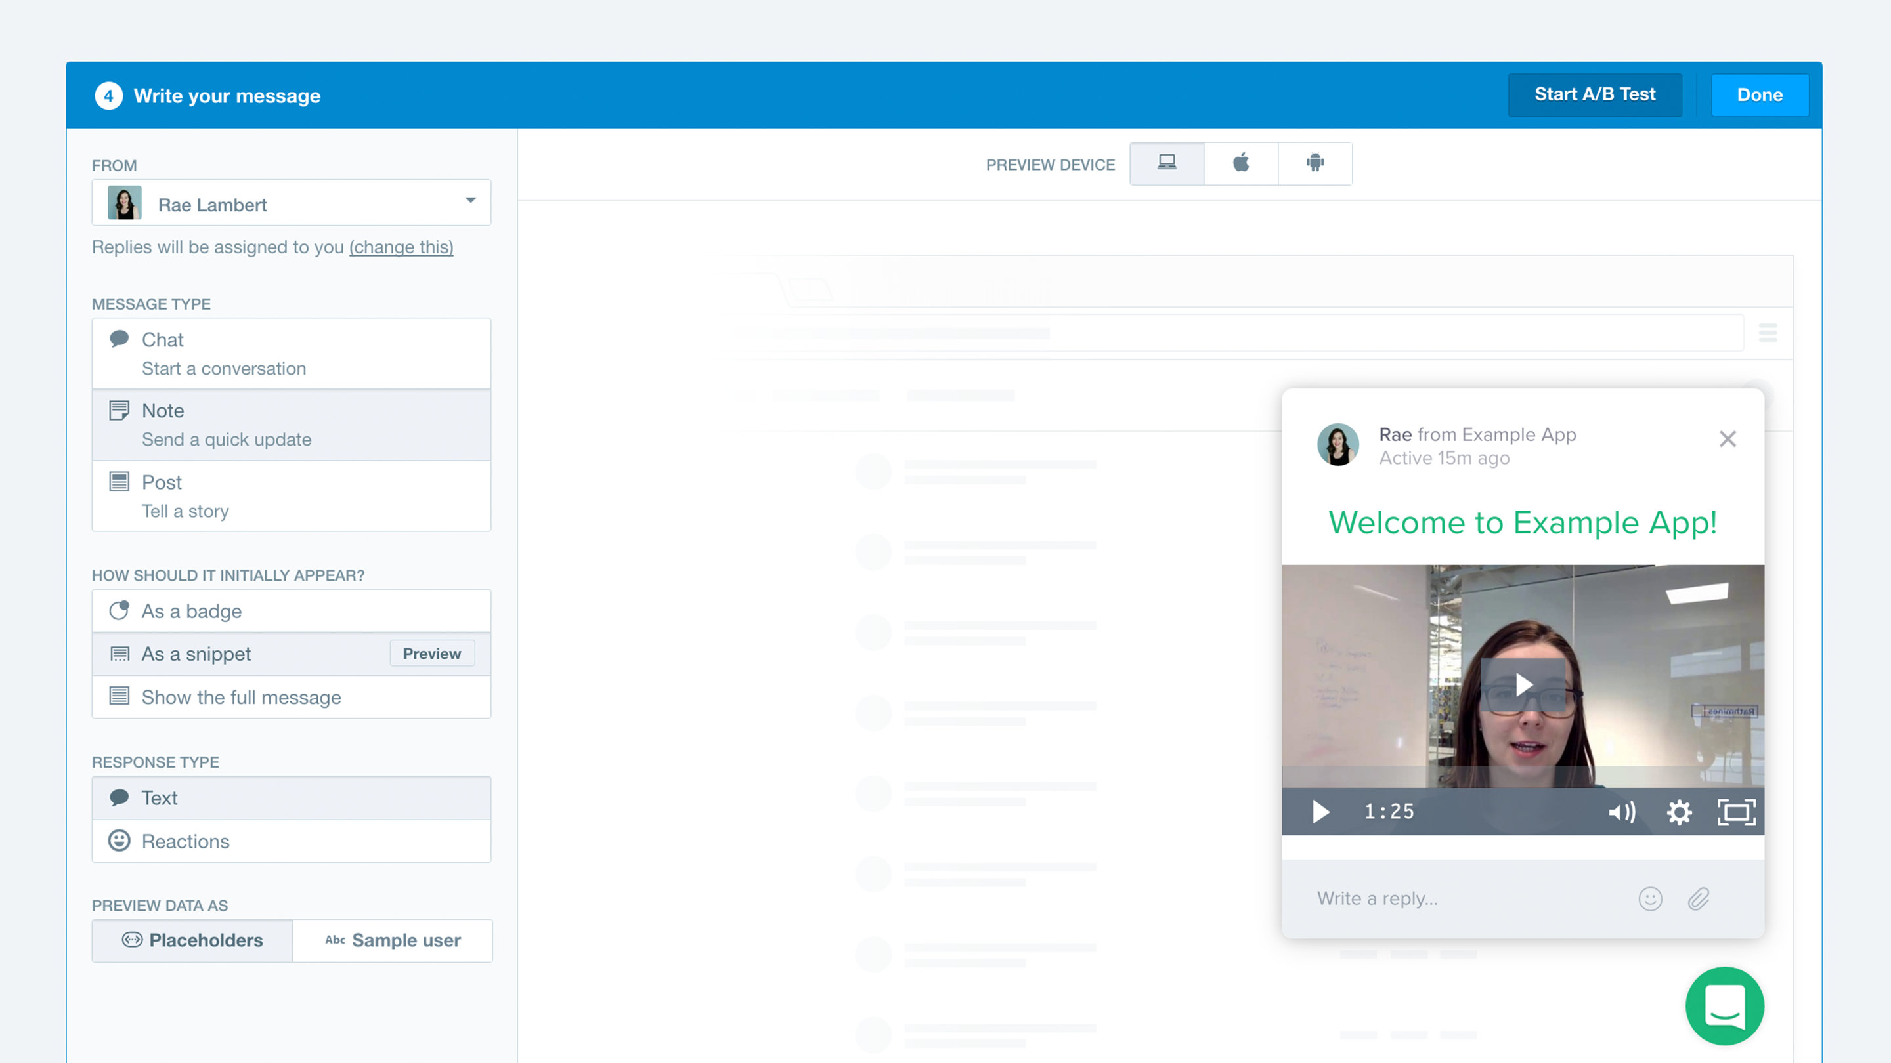Screen dimensions: 1891x1063
Task: Play the video from control bar
Action: click(x=1320, y=812)
